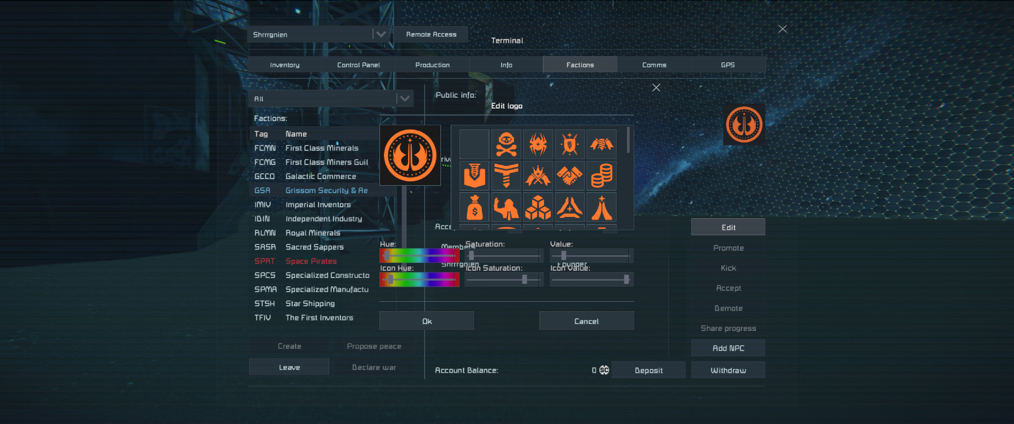Choose the money bag logo icon

coord(474,207)
